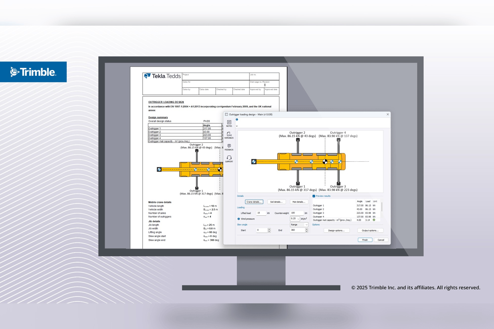This screenshot has width=494, height=329.
Task: Open the Notes panel icon
Action: point(229,123)
